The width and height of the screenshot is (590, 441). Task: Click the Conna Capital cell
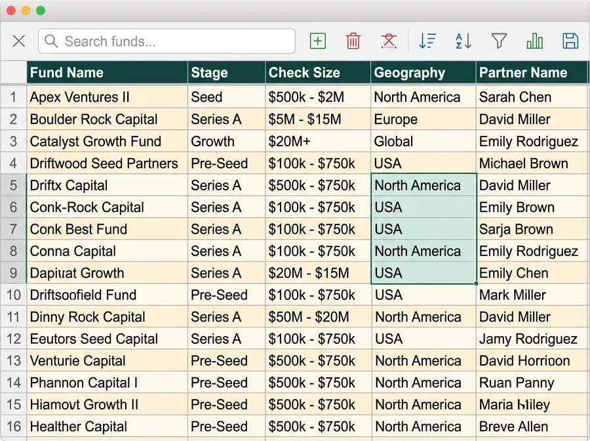tap(108, 251)
